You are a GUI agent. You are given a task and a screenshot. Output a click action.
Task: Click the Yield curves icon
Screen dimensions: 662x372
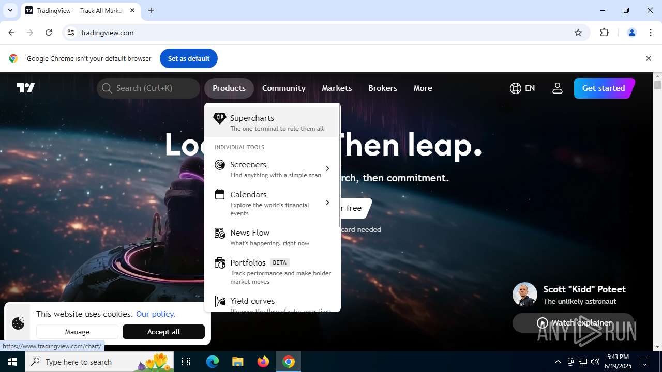[x=220, y=301]
